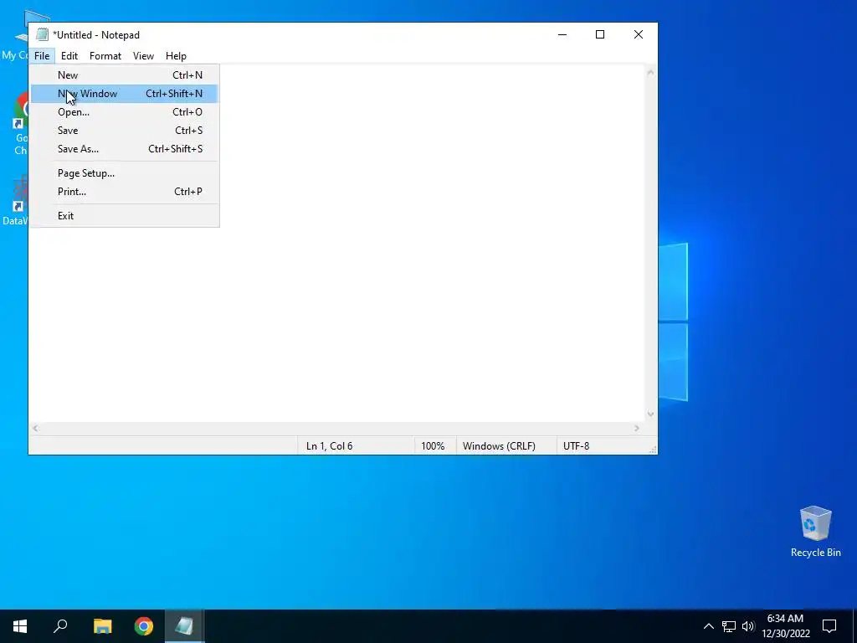Open the Edit menu

click(x=69, y=56)
